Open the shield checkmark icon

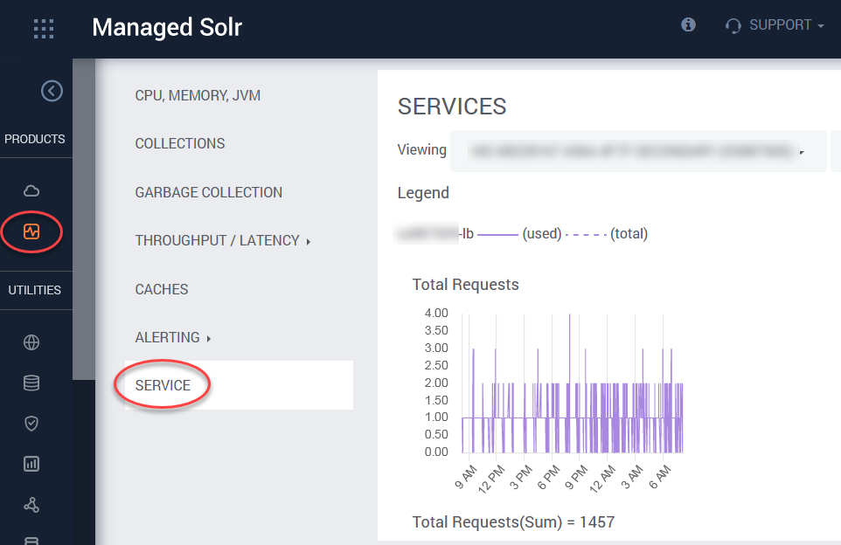click(31, 424)
